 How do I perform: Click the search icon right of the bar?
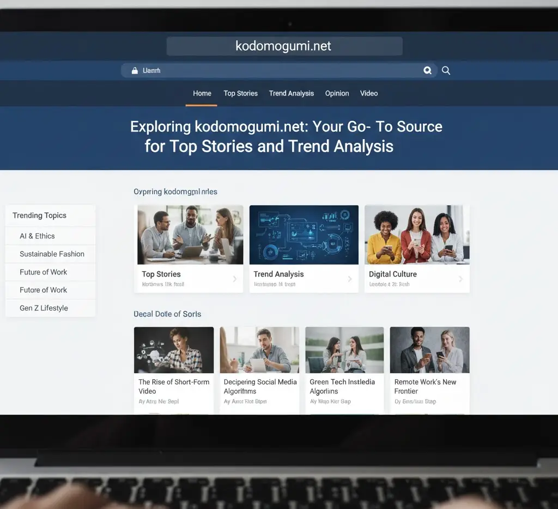[446, 70]
